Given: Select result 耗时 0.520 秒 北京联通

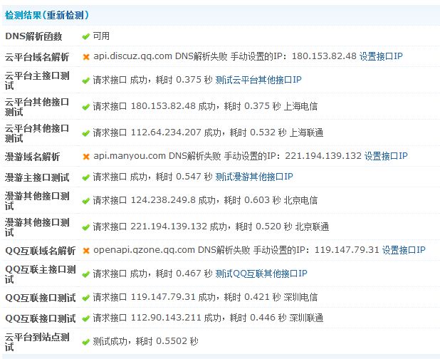Looking at the screenshot, I should tap(282, 227).
